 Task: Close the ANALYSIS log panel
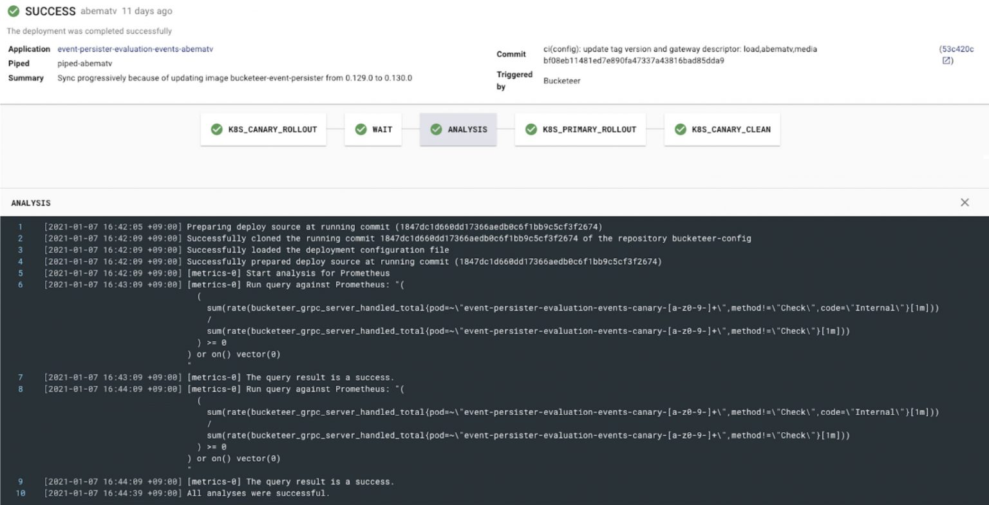[965, 202]
